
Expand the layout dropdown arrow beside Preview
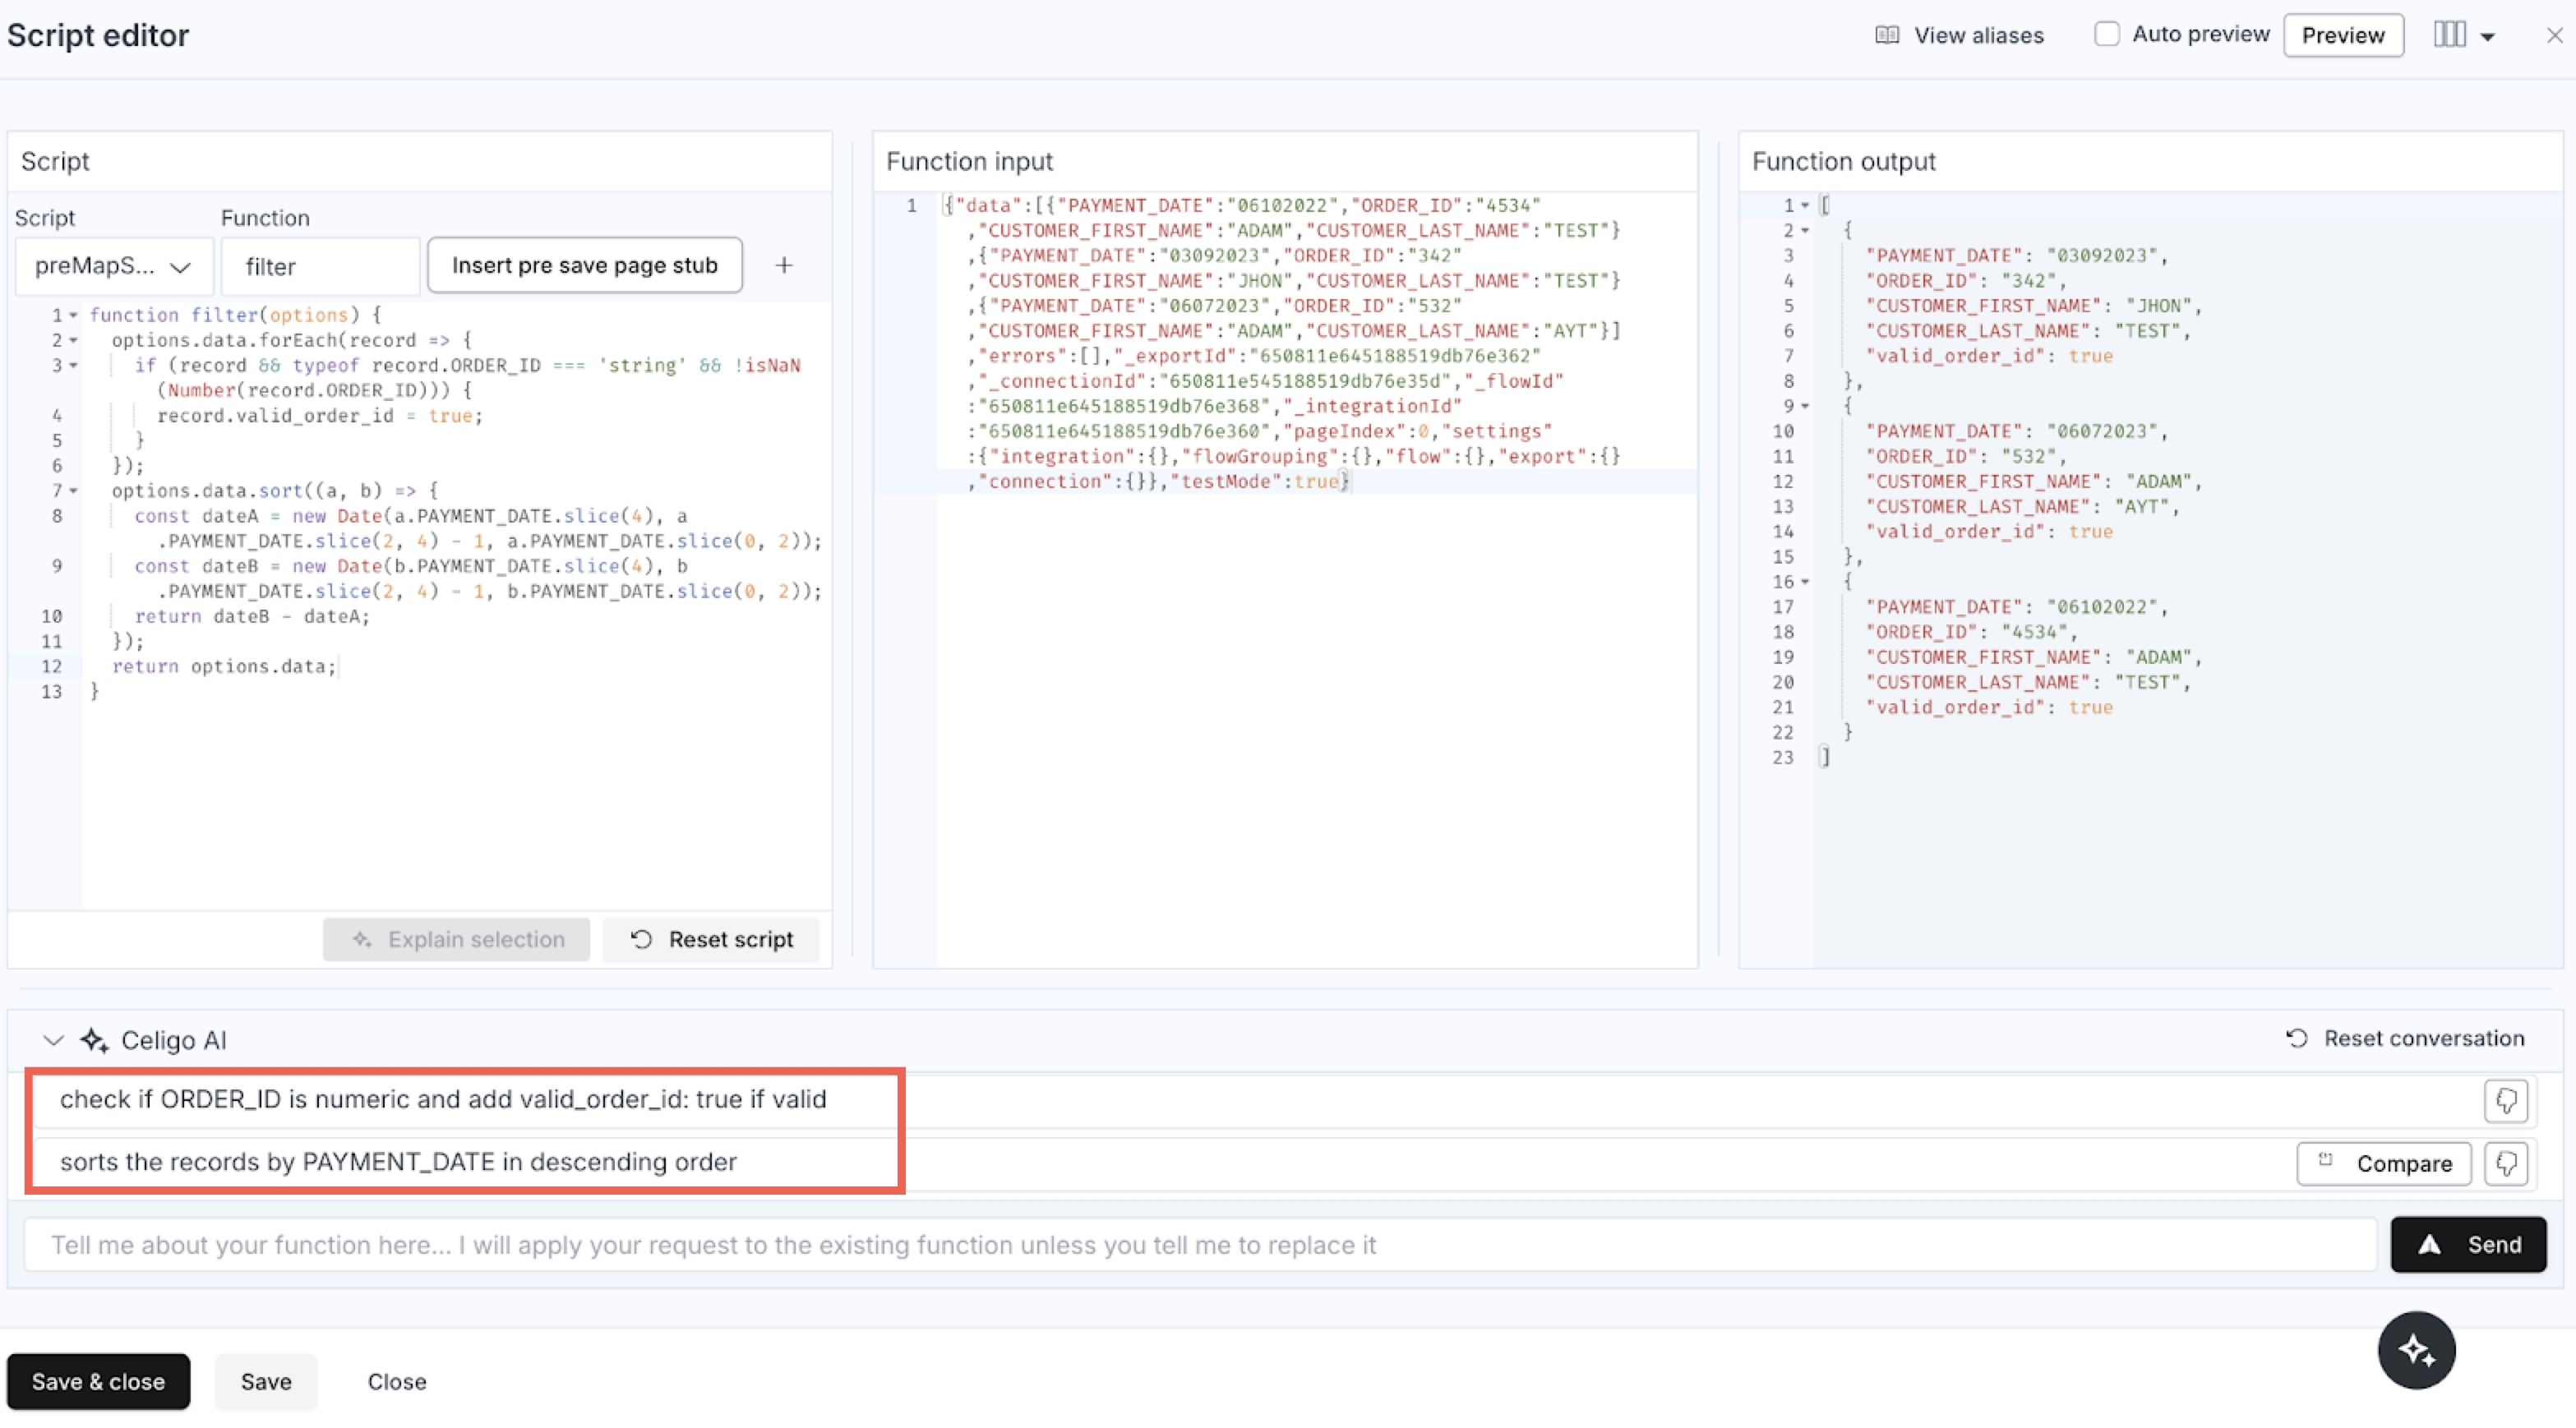tap(2488, 37)
